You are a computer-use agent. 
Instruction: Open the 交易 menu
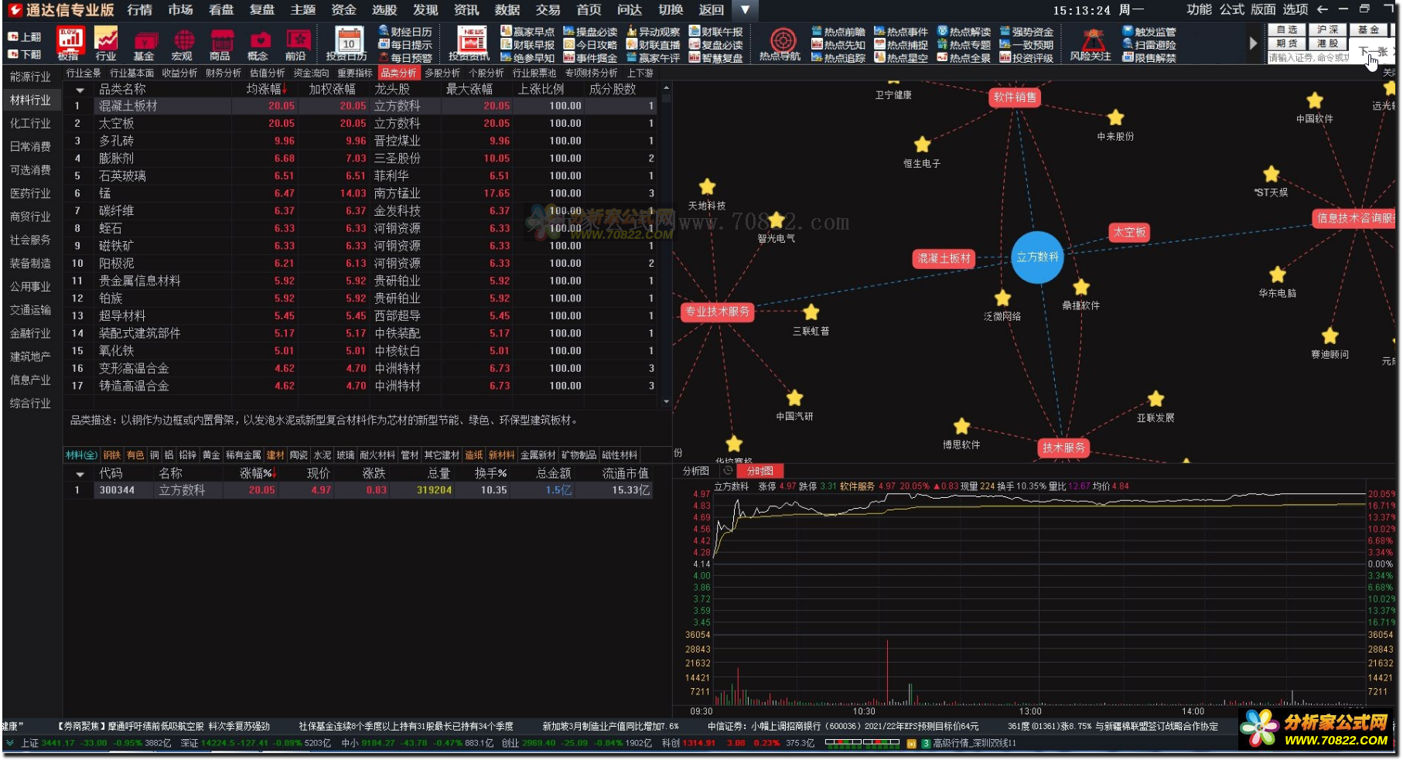click(548, 10)
